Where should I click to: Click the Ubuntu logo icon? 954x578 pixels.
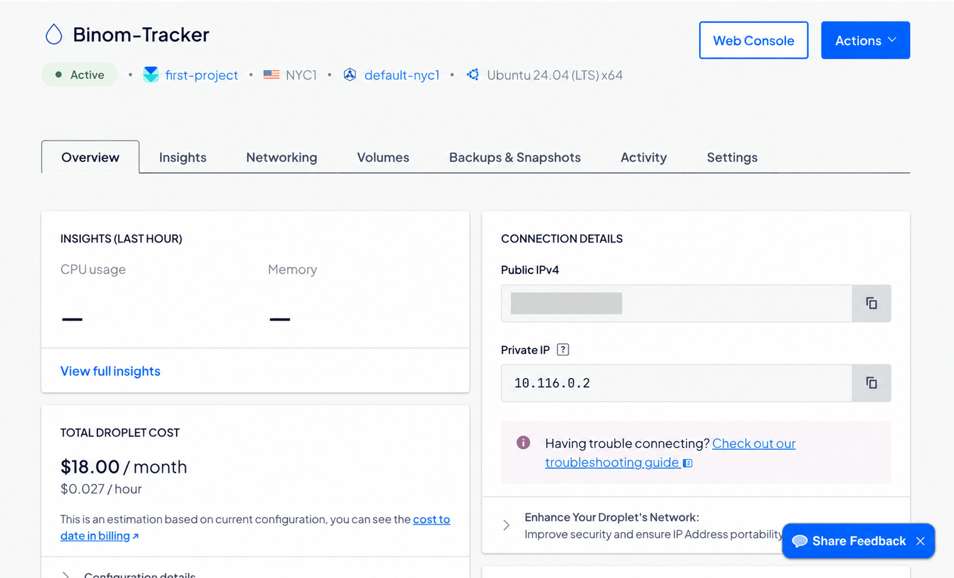tap(473, 75)
